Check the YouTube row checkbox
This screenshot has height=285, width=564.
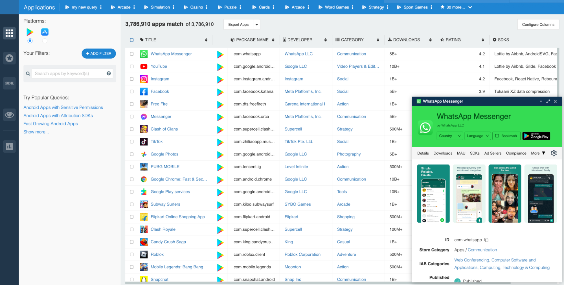click(132, 66)
